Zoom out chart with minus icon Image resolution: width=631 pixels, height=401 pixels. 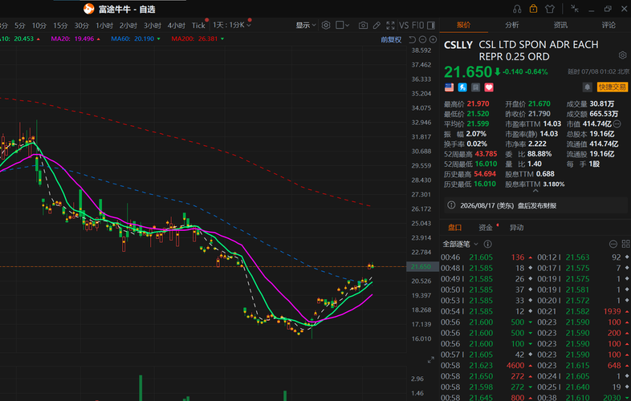tap(422, 39)
